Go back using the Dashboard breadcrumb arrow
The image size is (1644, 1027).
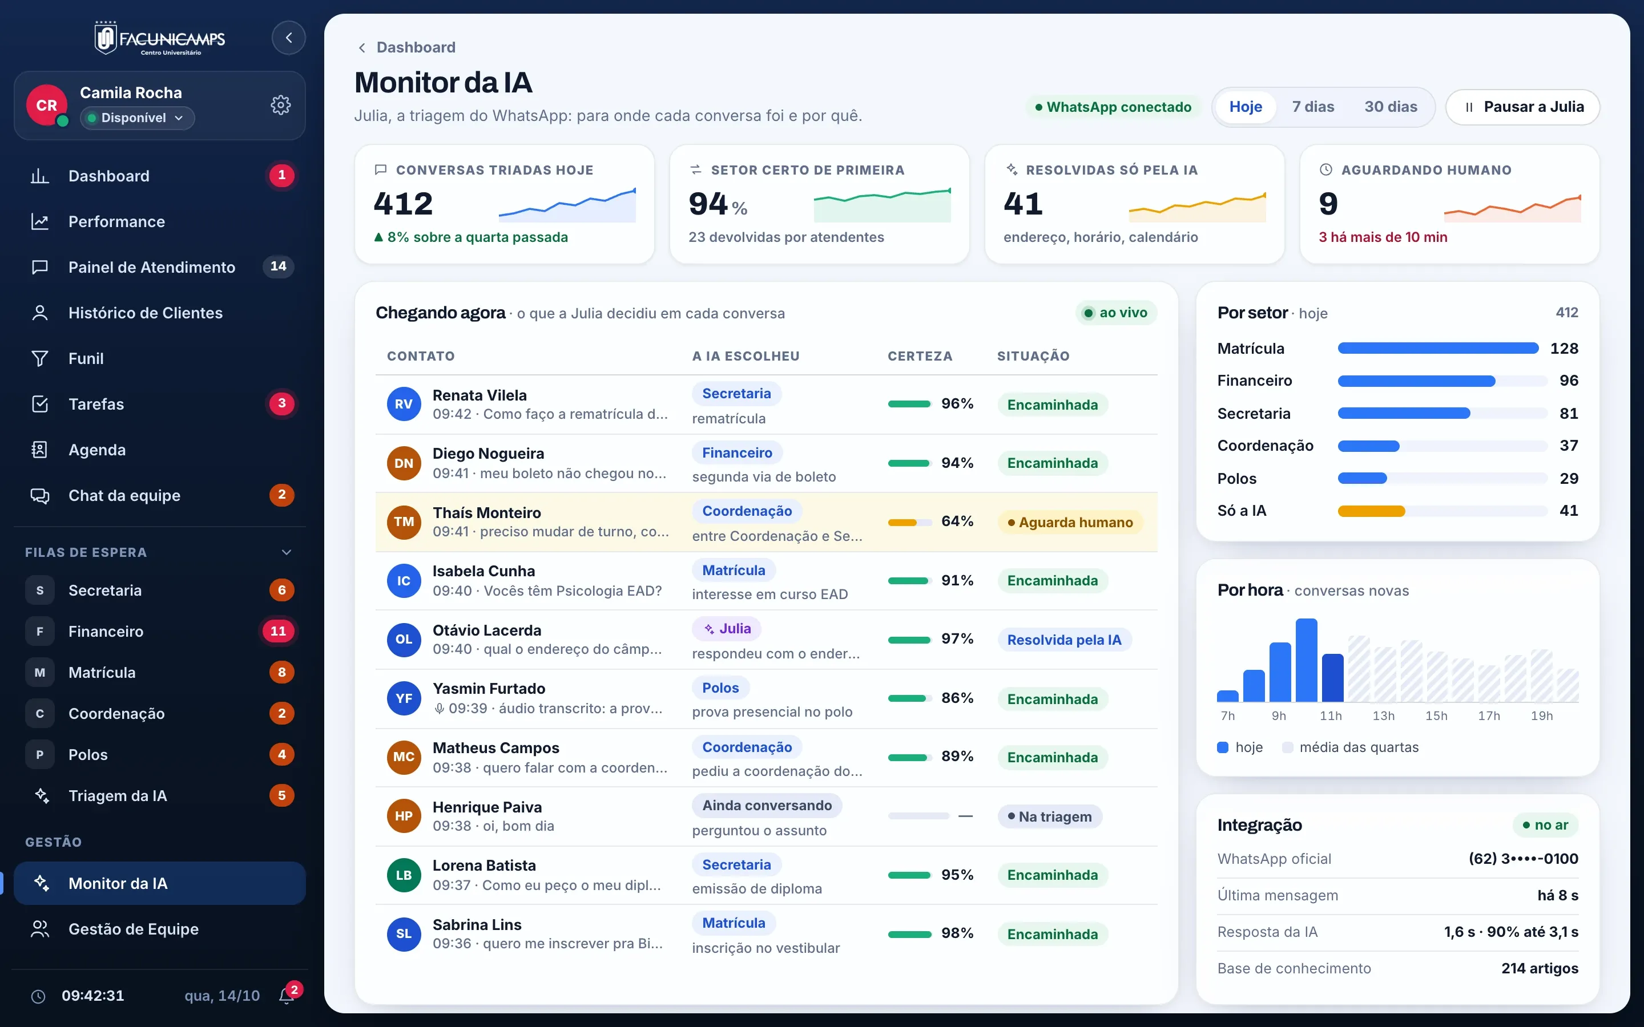(x=362, y=47)
